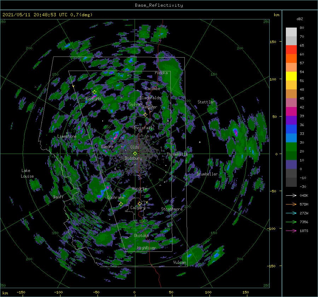318x297 pixels.
Task: Click the yellow diamond marker above RockyMH
Action: (x=94, y=92)
